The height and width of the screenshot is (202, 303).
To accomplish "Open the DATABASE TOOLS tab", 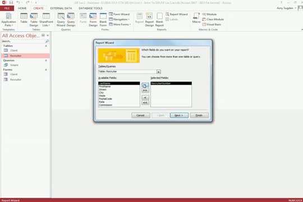I will [91, 8].
